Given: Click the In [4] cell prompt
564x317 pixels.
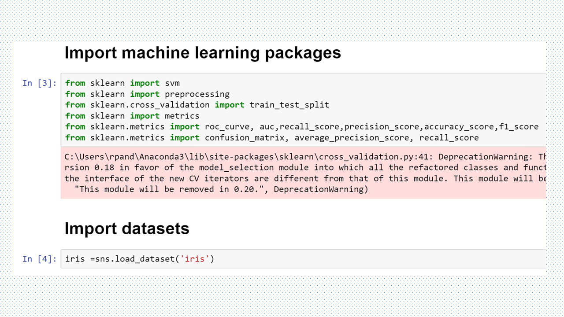Looking at the screenshot, I should tap(40, 259).
